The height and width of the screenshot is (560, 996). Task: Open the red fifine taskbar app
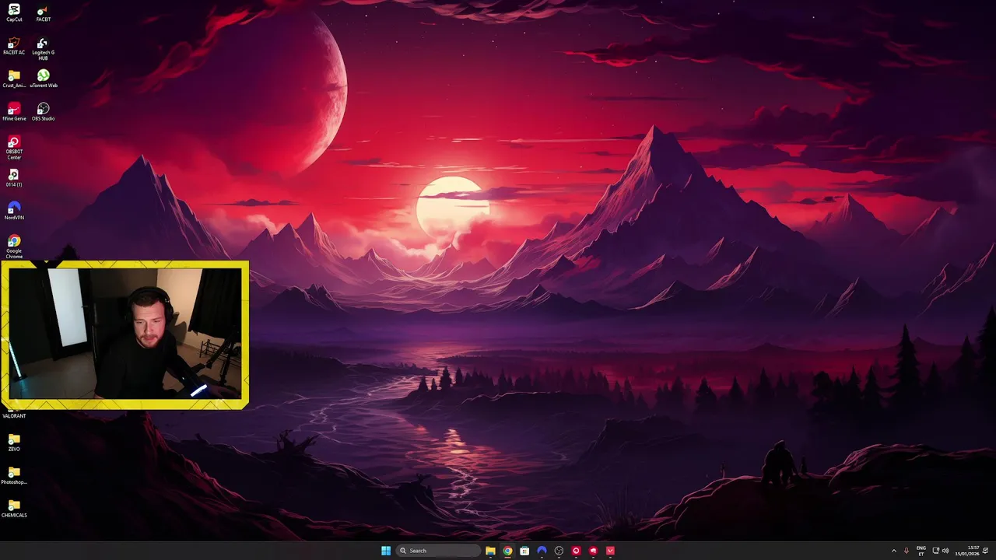point(593,551)
